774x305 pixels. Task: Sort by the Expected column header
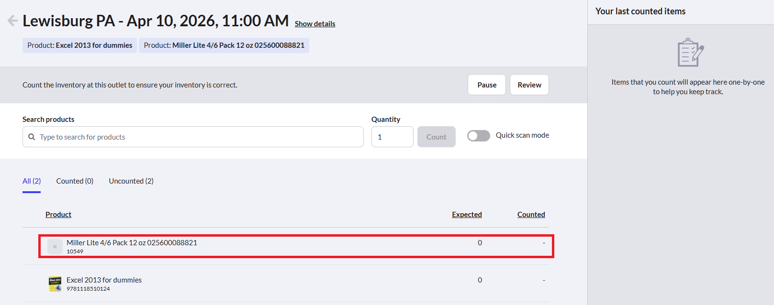[467, 215]
